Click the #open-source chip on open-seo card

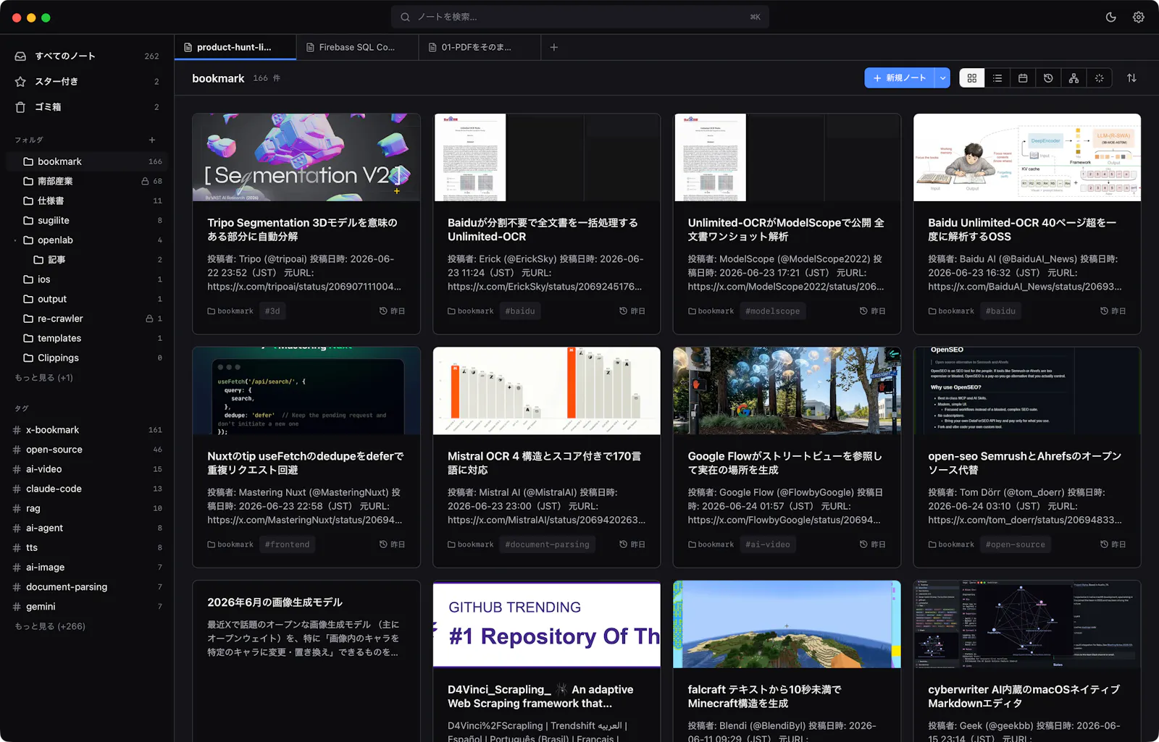(1016, 544)
